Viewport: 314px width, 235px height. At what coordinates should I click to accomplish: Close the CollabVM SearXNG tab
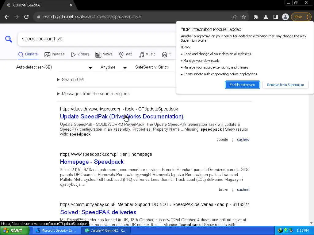point(71,6)
